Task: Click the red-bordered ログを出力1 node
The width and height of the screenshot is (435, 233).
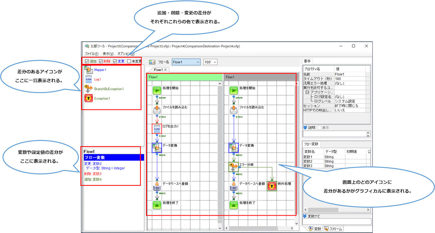Action: [x=157, y=129]
